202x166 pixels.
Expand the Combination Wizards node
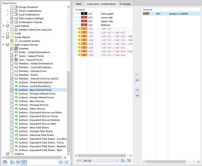(x=8, y=22)
